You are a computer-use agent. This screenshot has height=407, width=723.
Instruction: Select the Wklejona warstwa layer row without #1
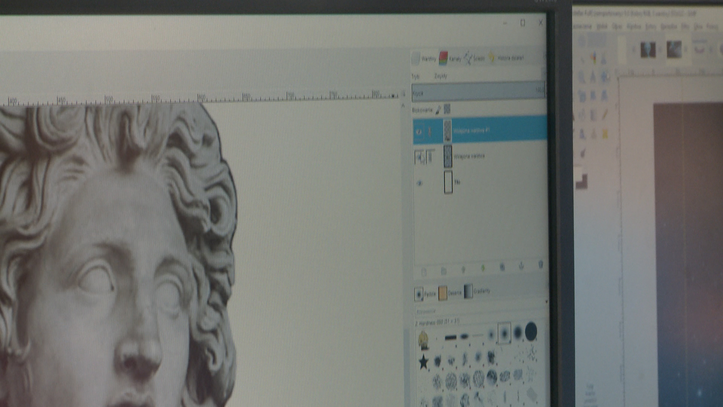tap(480, 156)
